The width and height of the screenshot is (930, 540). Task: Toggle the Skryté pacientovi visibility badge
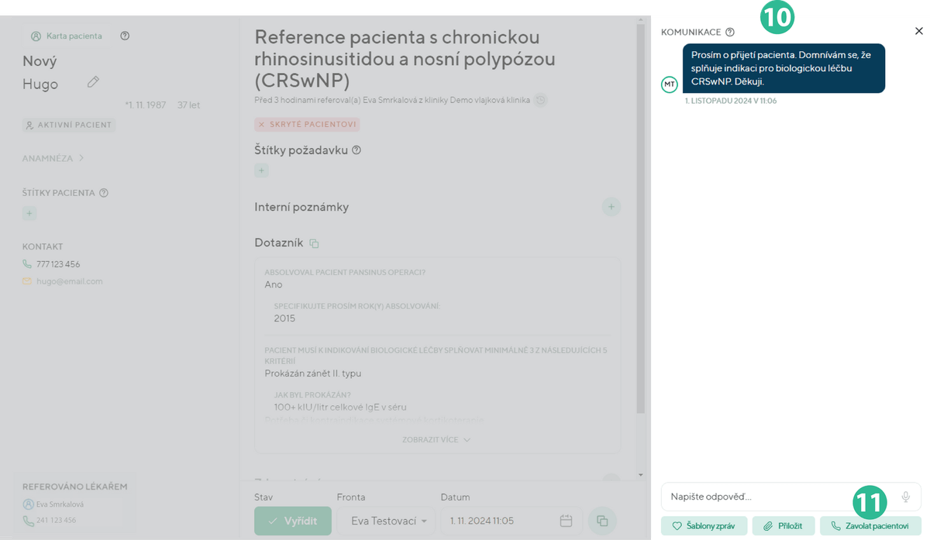307,124
